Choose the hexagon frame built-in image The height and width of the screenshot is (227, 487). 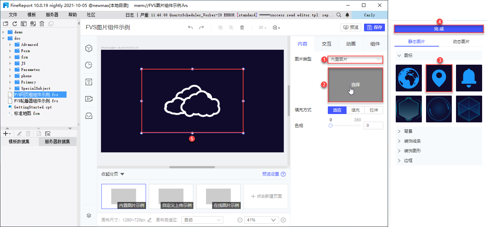click(x=409, y=109)
